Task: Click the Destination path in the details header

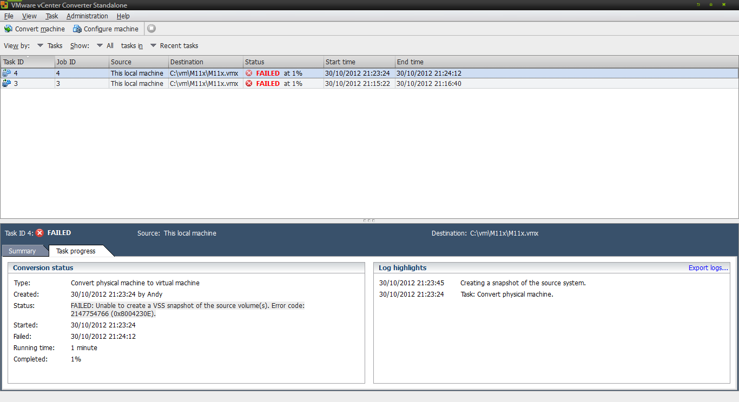Action: [504, 233]
